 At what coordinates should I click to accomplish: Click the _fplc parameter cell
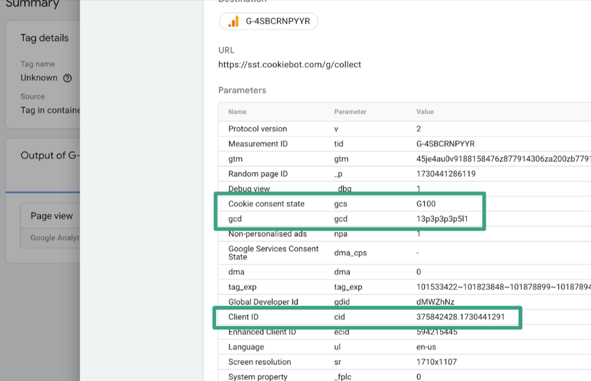pos(342,377)
